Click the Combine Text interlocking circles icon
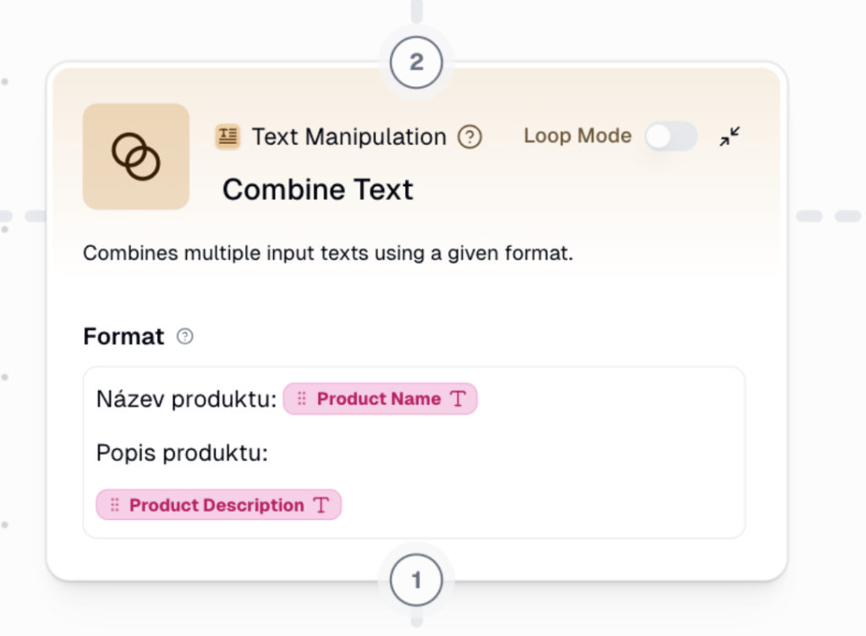The image size is (866, 636). (x=136, y=156)
